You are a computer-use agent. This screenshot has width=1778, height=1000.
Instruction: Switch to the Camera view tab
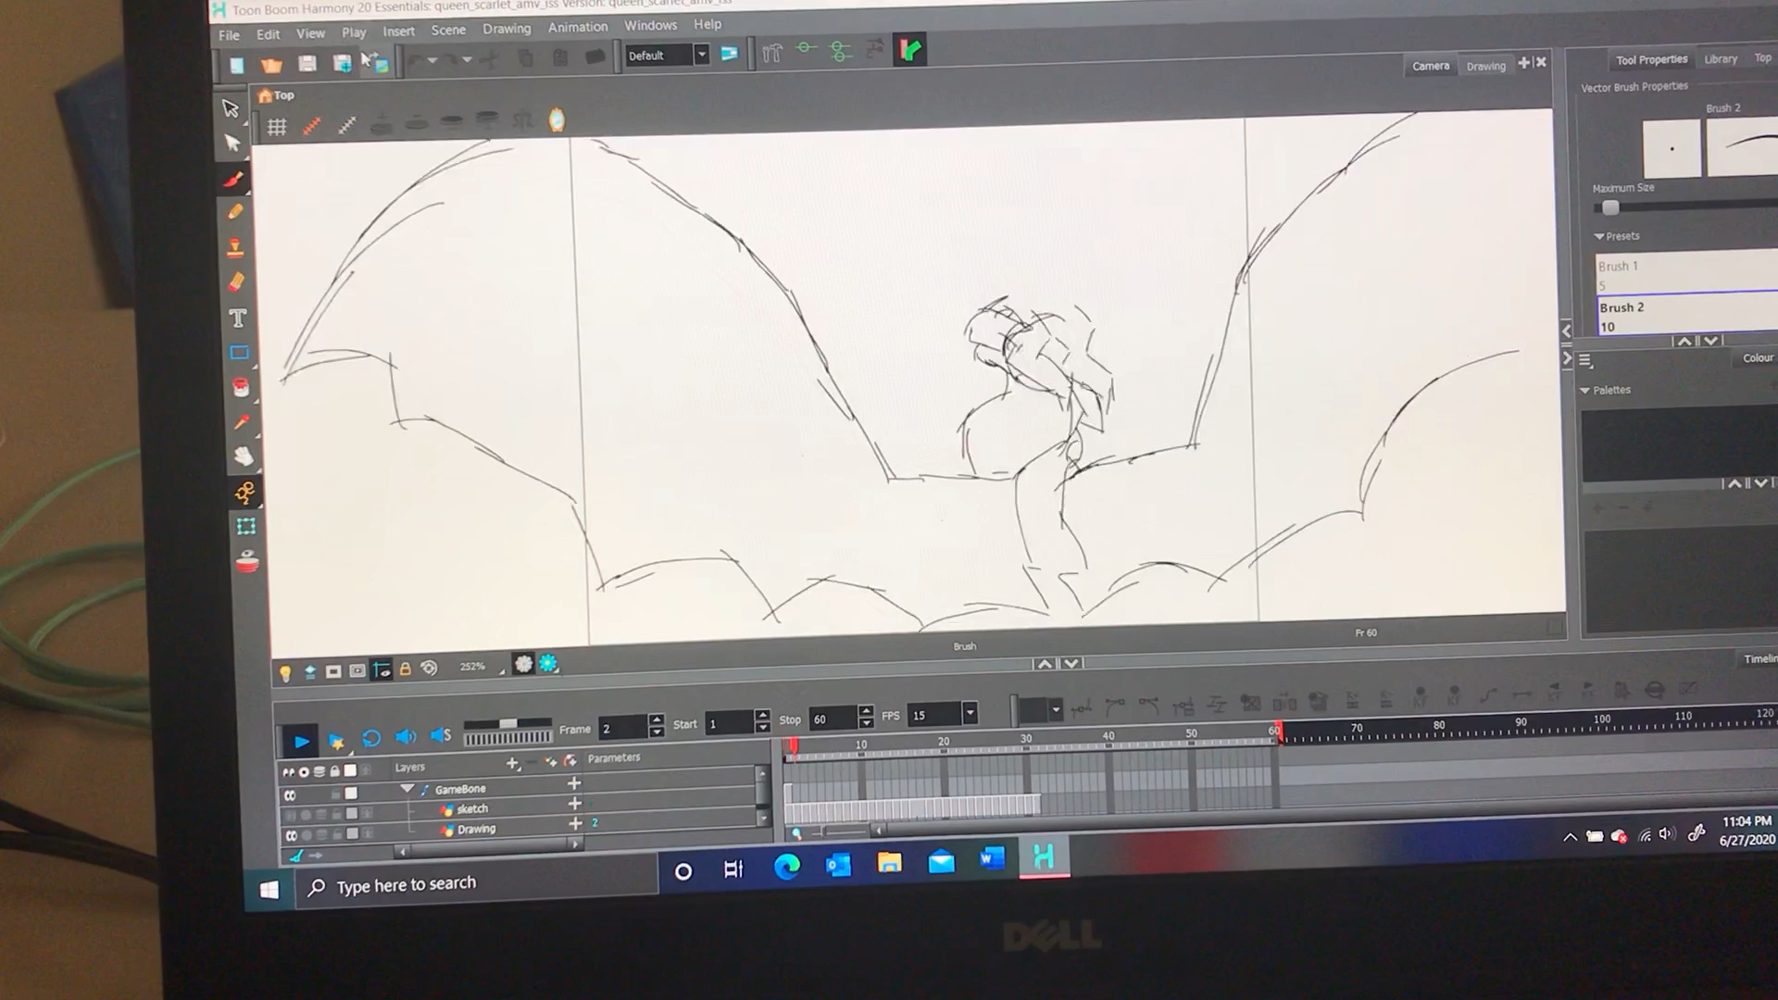point(1430,66)
